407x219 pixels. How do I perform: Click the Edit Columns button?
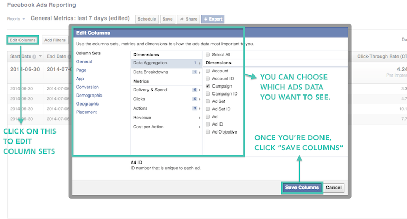[23, 40]
